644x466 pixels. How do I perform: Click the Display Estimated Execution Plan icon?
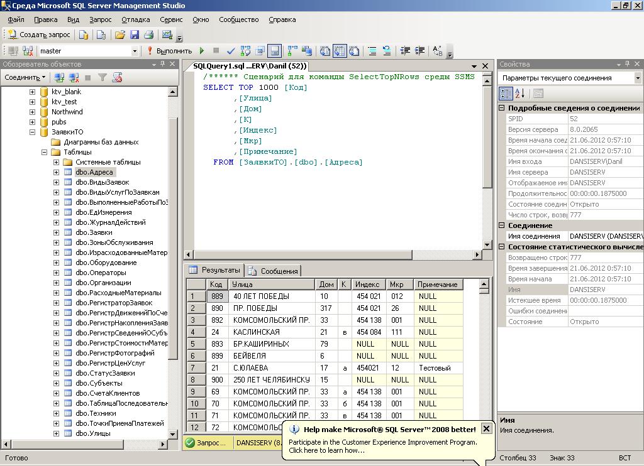coord(246,51)
